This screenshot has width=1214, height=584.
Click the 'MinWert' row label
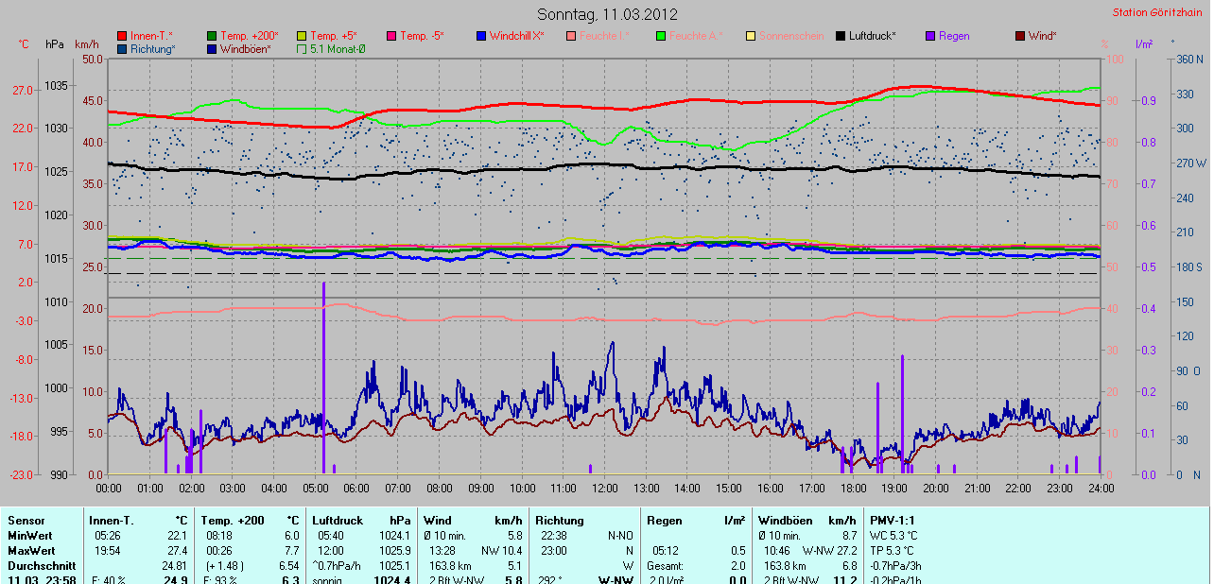pos(28,535)
